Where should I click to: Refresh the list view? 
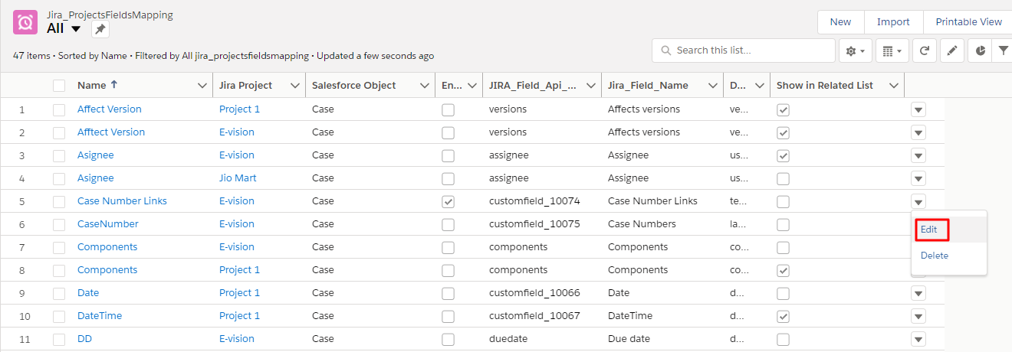(925, 51)
